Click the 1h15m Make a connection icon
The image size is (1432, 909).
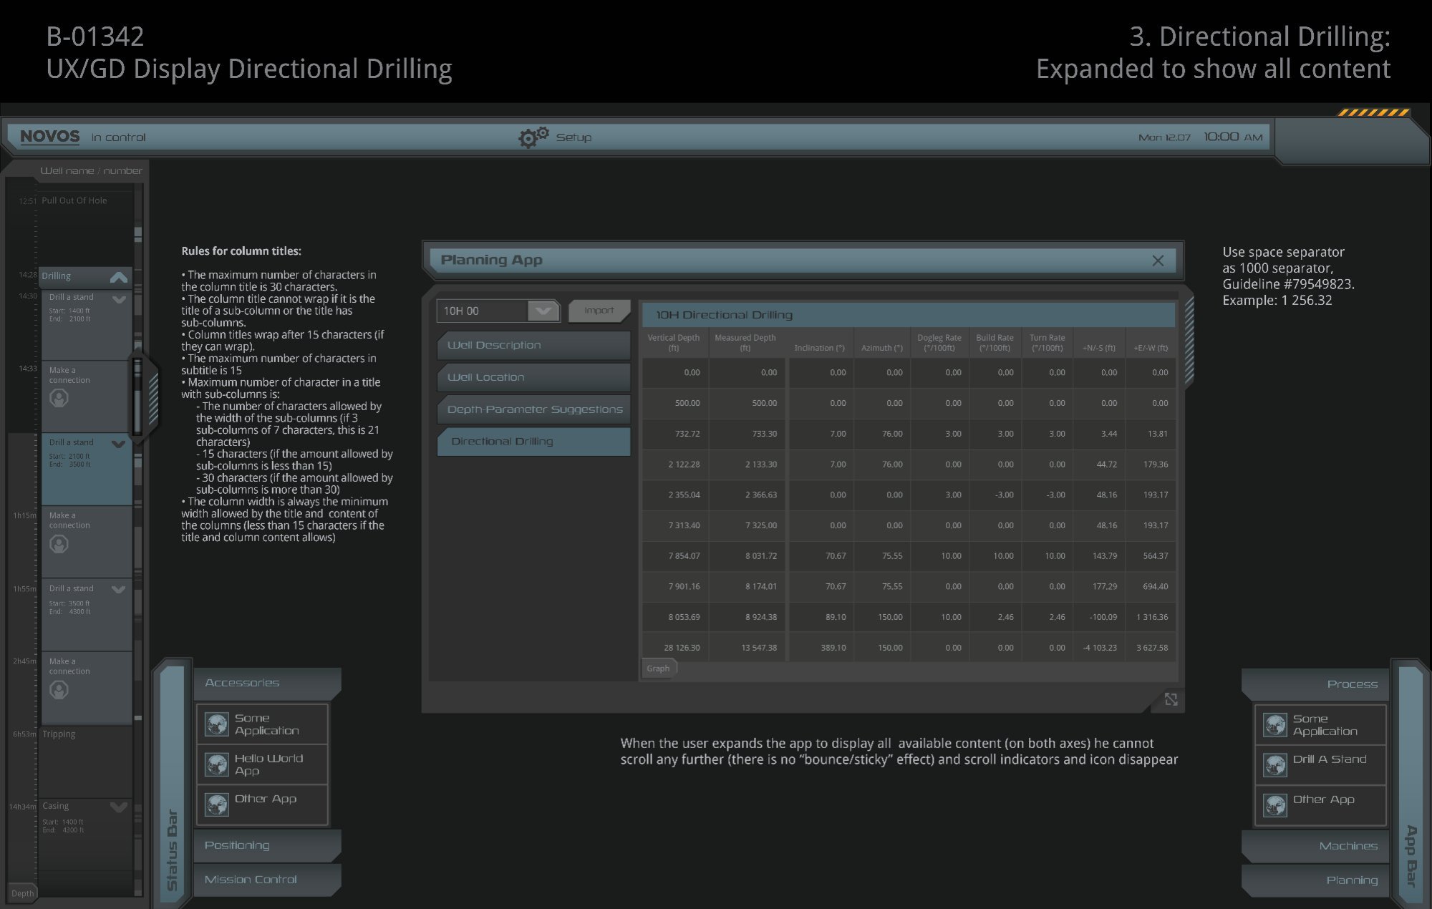(59, 544)
